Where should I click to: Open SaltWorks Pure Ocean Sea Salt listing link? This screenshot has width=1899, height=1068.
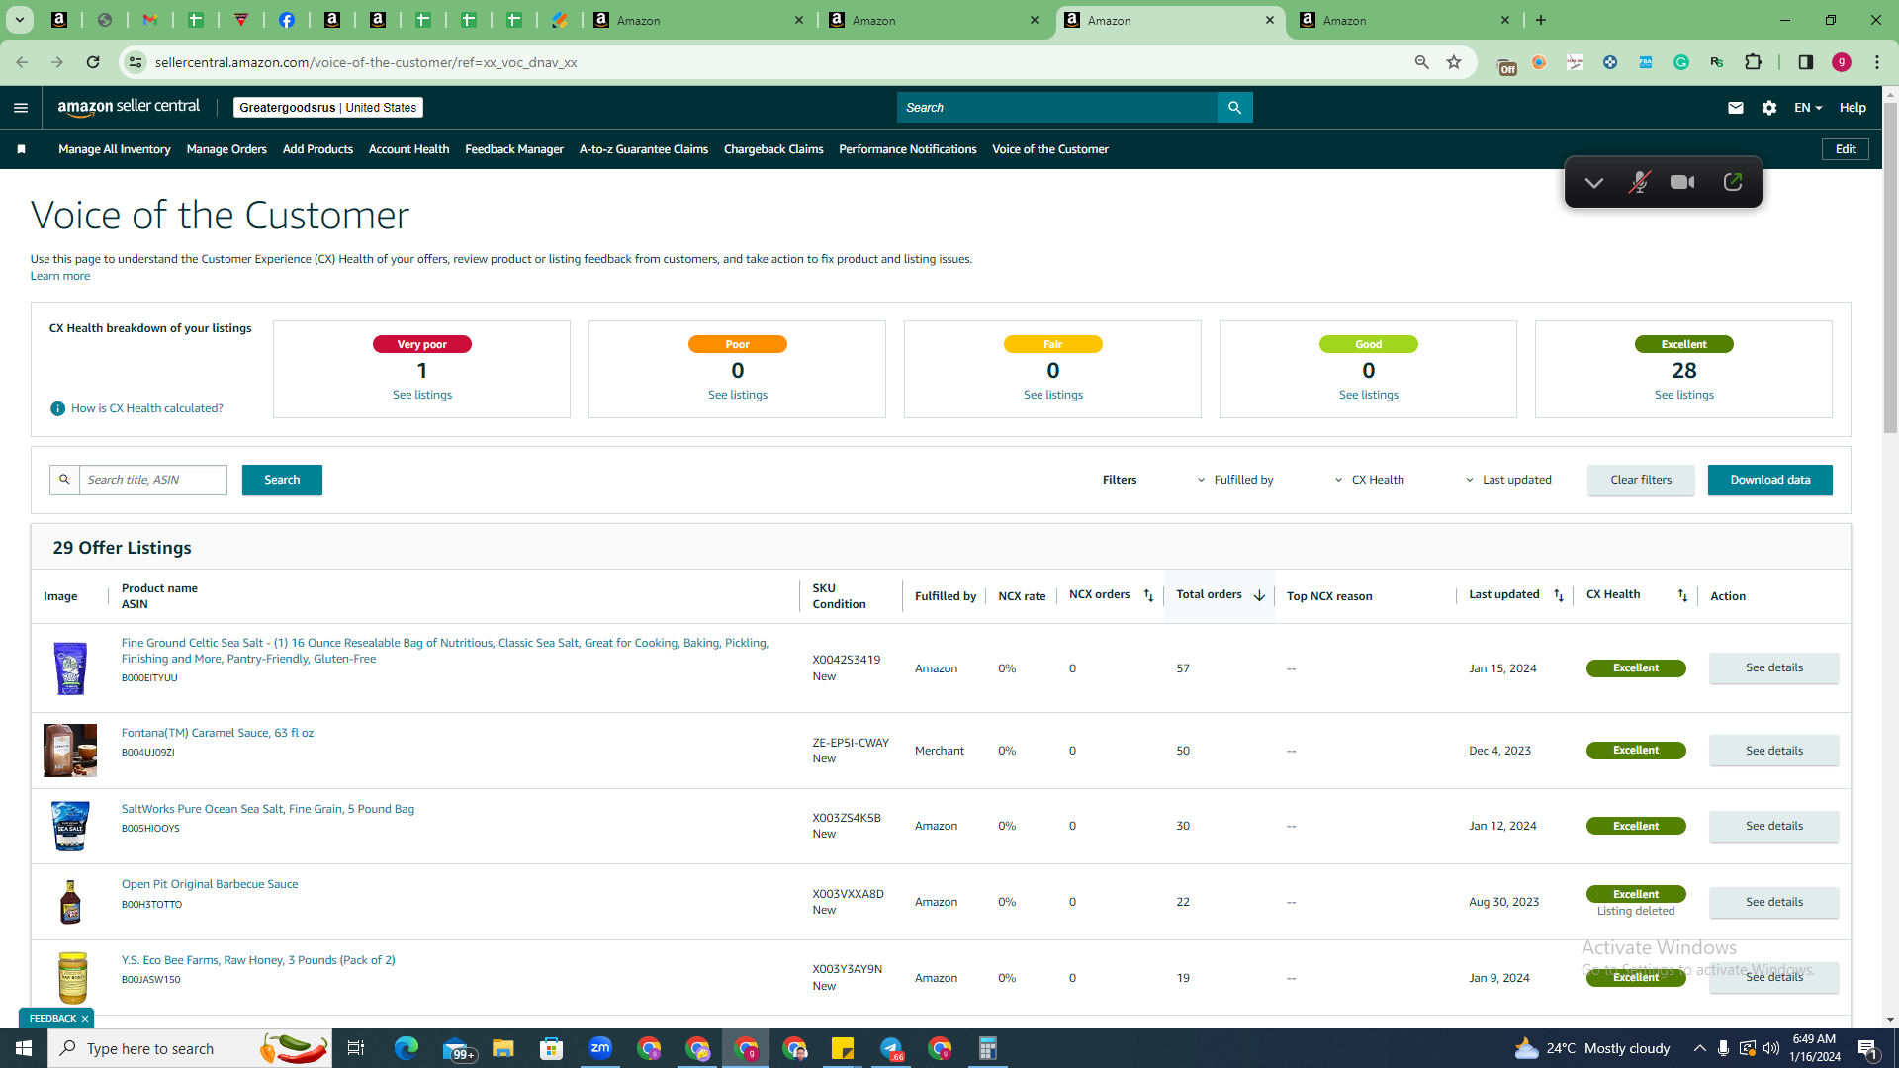click(x=268, y=809)
